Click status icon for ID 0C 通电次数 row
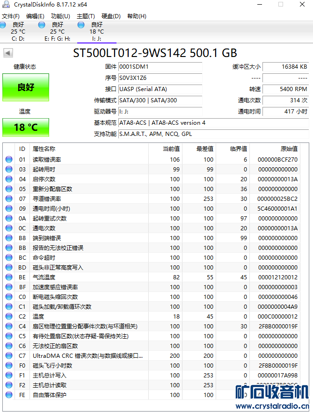313x412 pixels. point(9,228)
